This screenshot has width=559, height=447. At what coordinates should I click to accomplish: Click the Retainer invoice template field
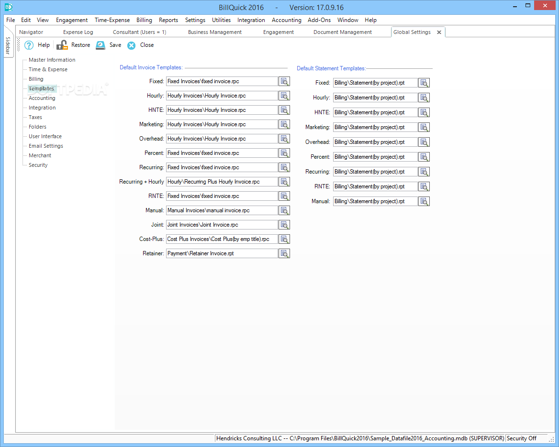pos(222,253)
